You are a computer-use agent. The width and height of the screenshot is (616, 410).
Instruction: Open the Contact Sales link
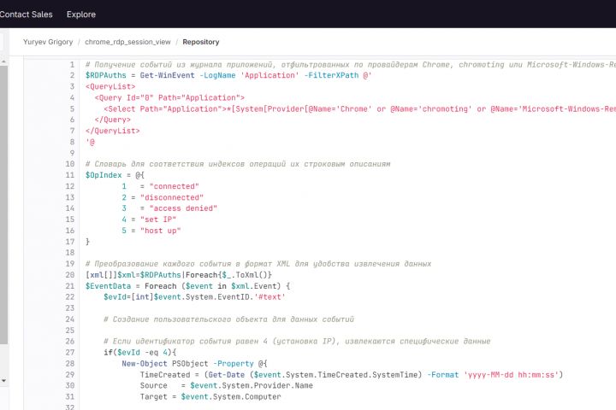point(26,15)
